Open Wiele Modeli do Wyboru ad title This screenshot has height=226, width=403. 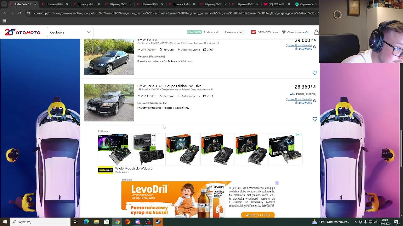pyautogui.click(x=134, y=169)
